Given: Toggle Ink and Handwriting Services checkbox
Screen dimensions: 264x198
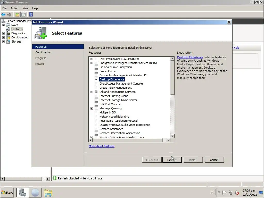Looking at the screenshot, I should point(96,92).
